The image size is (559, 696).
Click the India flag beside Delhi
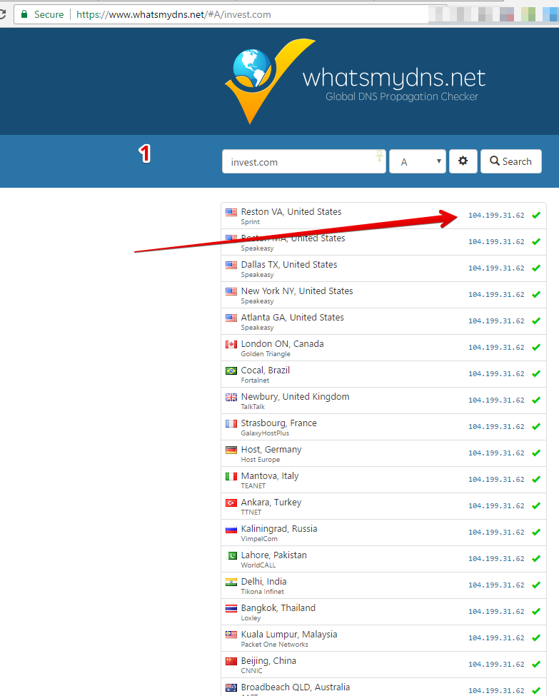[x=231, y=582]
